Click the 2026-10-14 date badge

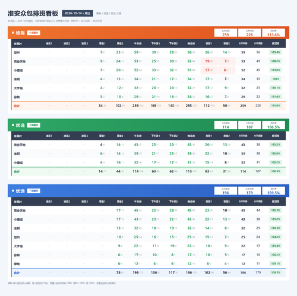(x=77, y=13)
